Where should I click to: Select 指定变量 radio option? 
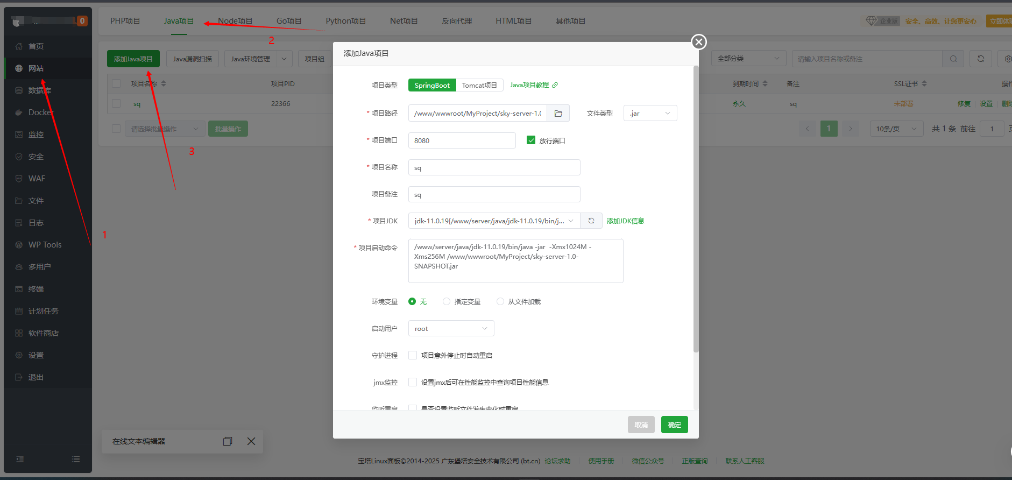tap(447, 301)
